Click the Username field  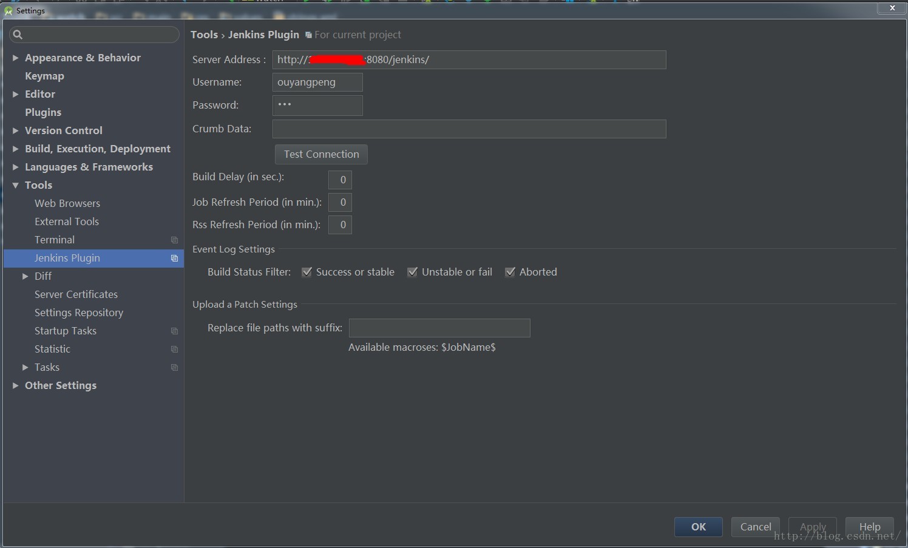(317, 82)
